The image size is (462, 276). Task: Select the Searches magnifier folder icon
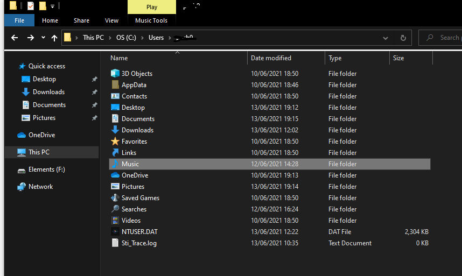pyautogui.click(x=115, y=209)
